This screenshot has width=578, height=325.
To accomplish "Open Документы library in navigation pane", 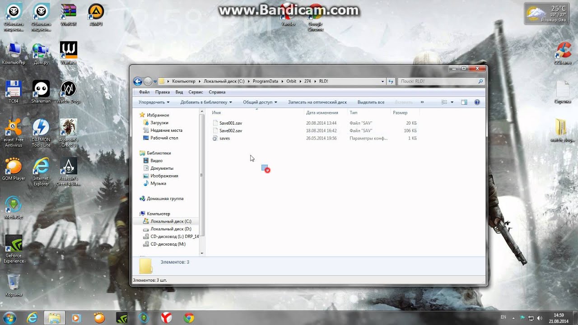I will click(x=162, y=168).
